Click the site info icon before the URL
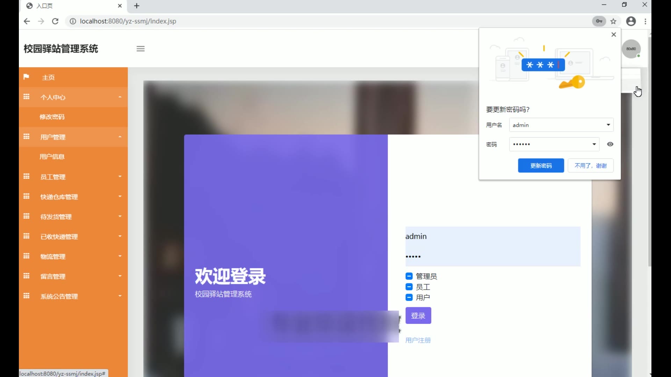671x377 pixels. [x=73, y=21]
